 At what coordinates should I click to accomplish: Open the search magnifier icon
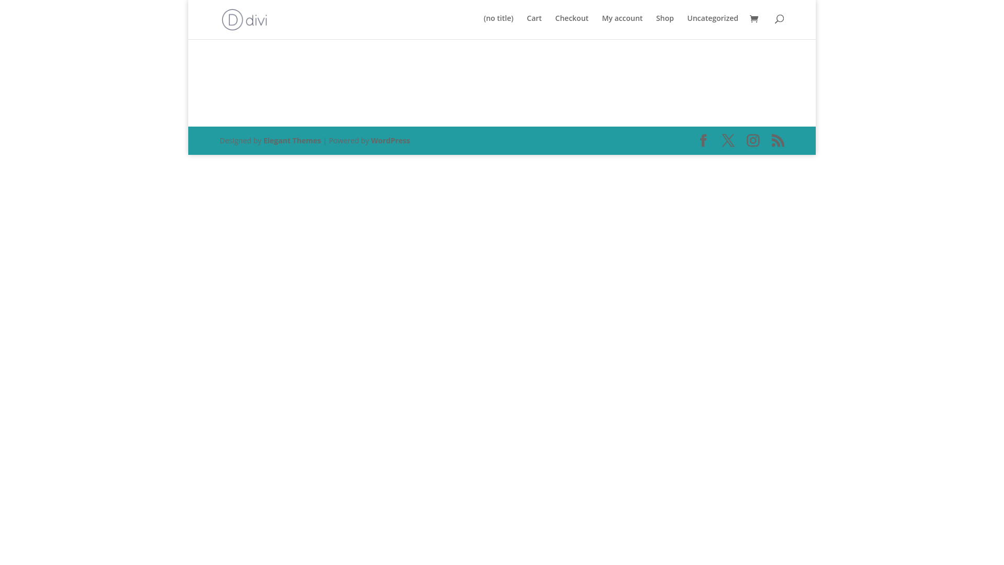pyautogui.click(x=779, y=19)
